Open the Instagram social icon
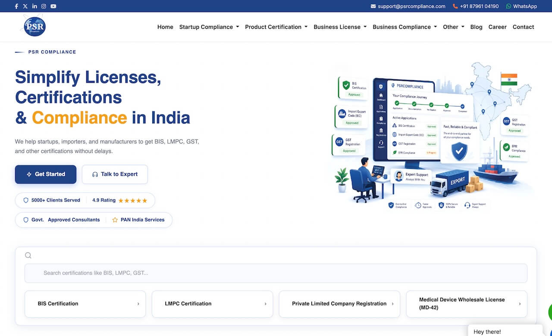This screenshot has width=552, height=336. click(x=44, y=6)
